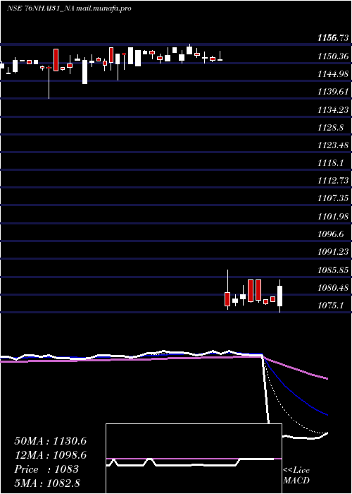Click the 1091.23 price axis label
This screenshot has height=494, width=352.
333,252
